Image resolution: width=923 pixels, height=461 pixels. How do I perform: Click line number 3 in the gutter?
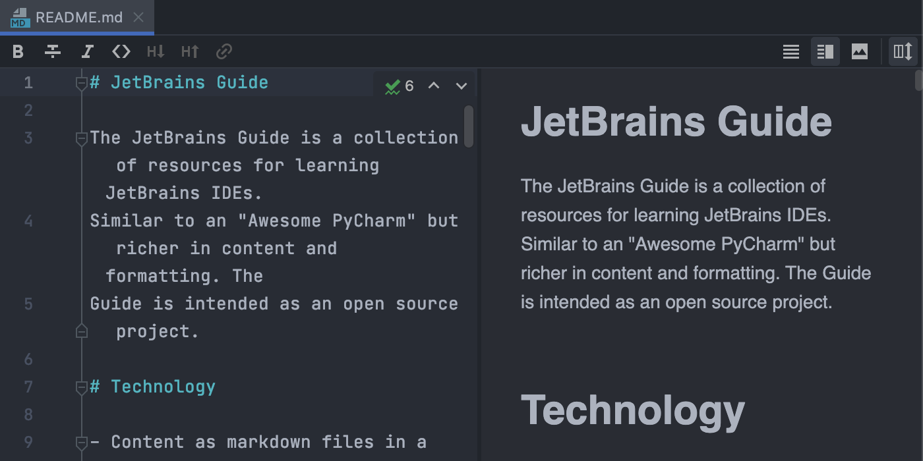[x=28, y=138]
